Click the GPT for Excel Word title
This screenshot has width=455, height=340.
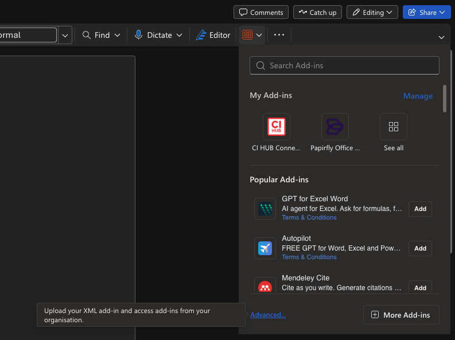tap(314, 199)
